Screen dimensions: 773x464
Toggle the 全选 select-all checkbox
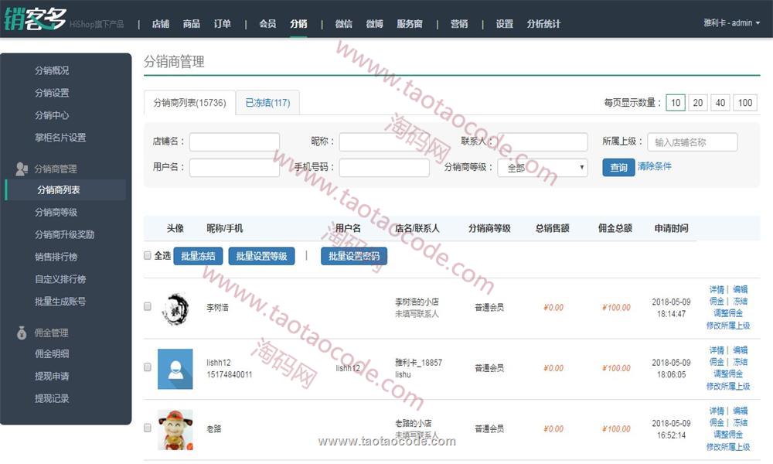pyautogui.click(x=148, y=255)
